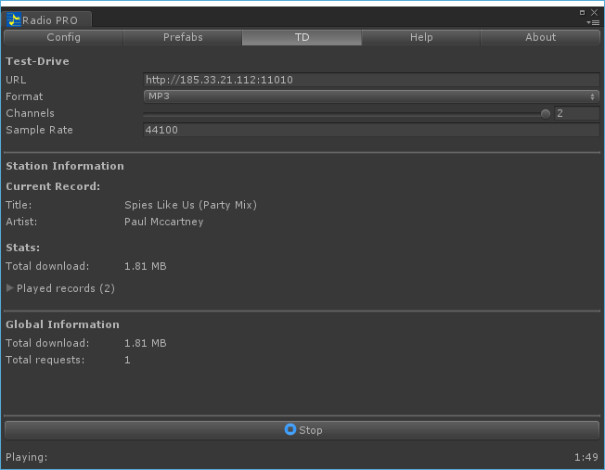Click the Radio PRO music note icon
Image resolution: width=605 pixels, height=470 pixels.
[x=14, y=19]
